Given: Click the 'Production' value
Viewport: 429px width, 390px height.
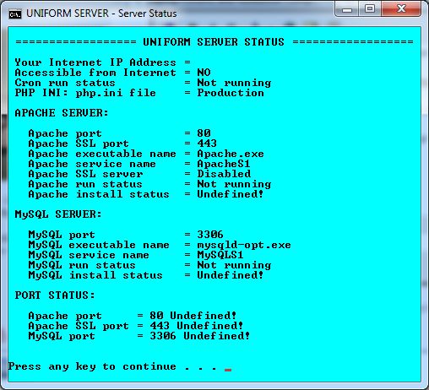Looking at the screenshot, I should [x=231, y=93].
